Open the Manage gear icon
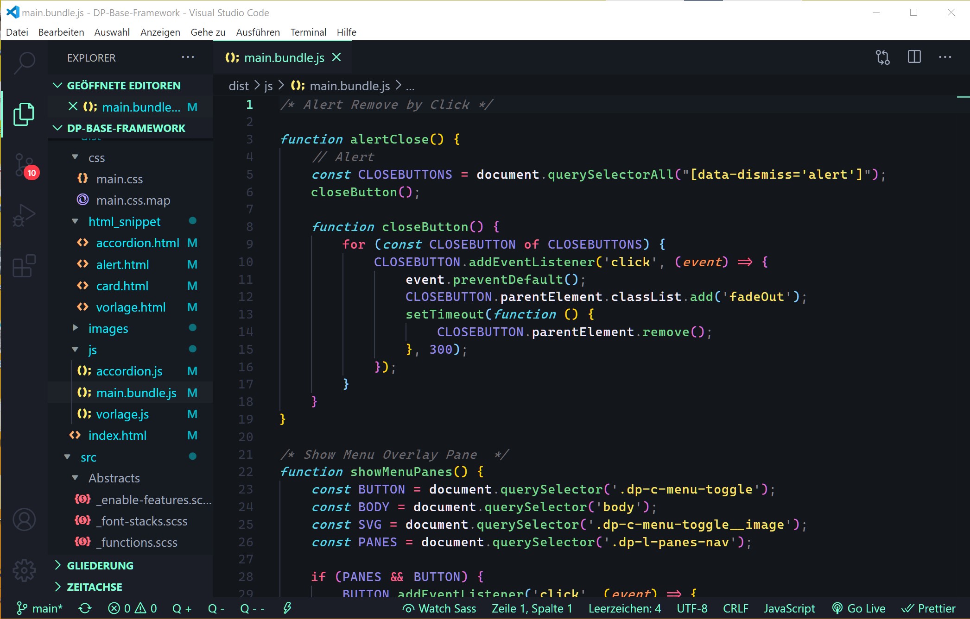 tap(24, 570)
